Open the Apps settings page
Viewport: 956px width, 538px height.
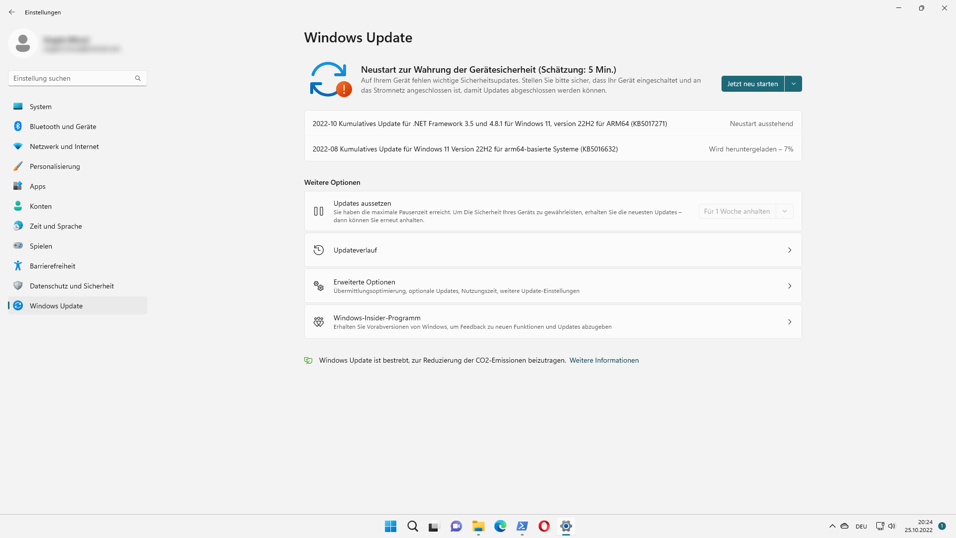78,186
